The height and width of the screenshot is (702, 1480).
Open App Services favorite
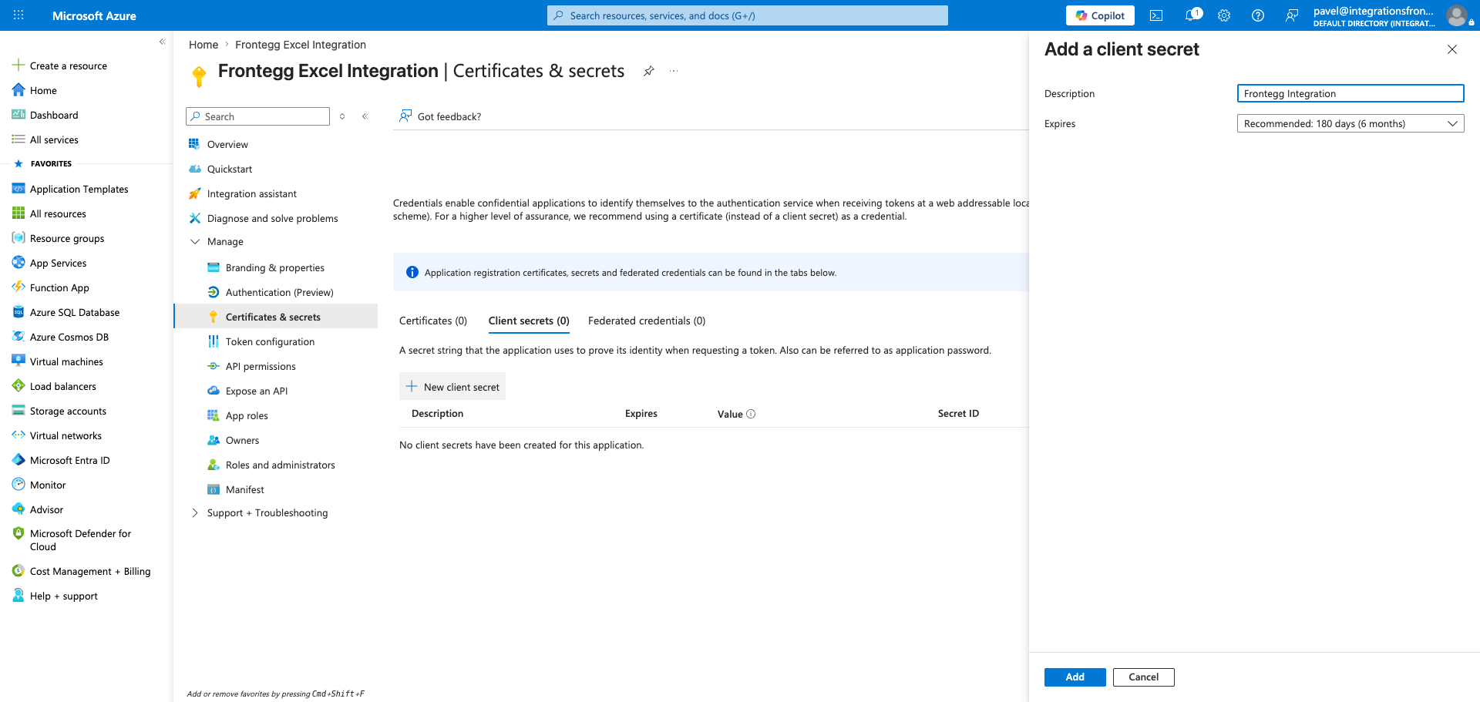pos(58,263)
